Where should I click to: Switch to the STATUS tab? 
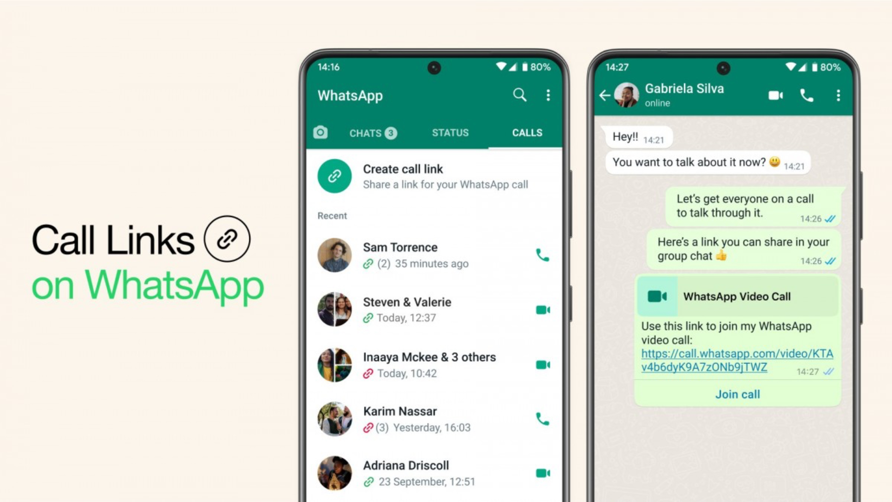451,132
